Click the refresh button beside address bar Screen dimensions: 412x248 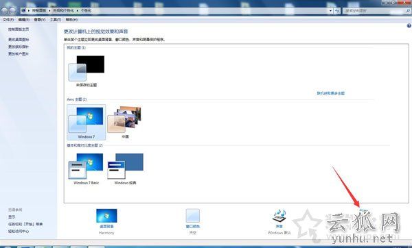[x=337, y=11]
